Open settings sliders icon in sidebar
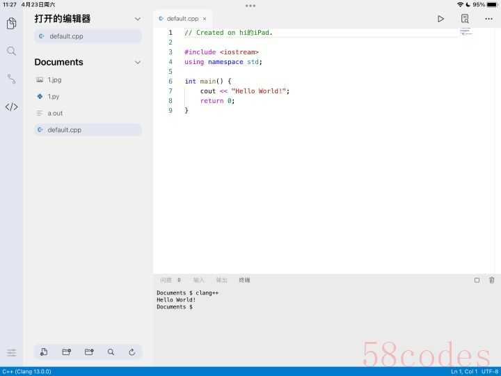 coord(12,352)
